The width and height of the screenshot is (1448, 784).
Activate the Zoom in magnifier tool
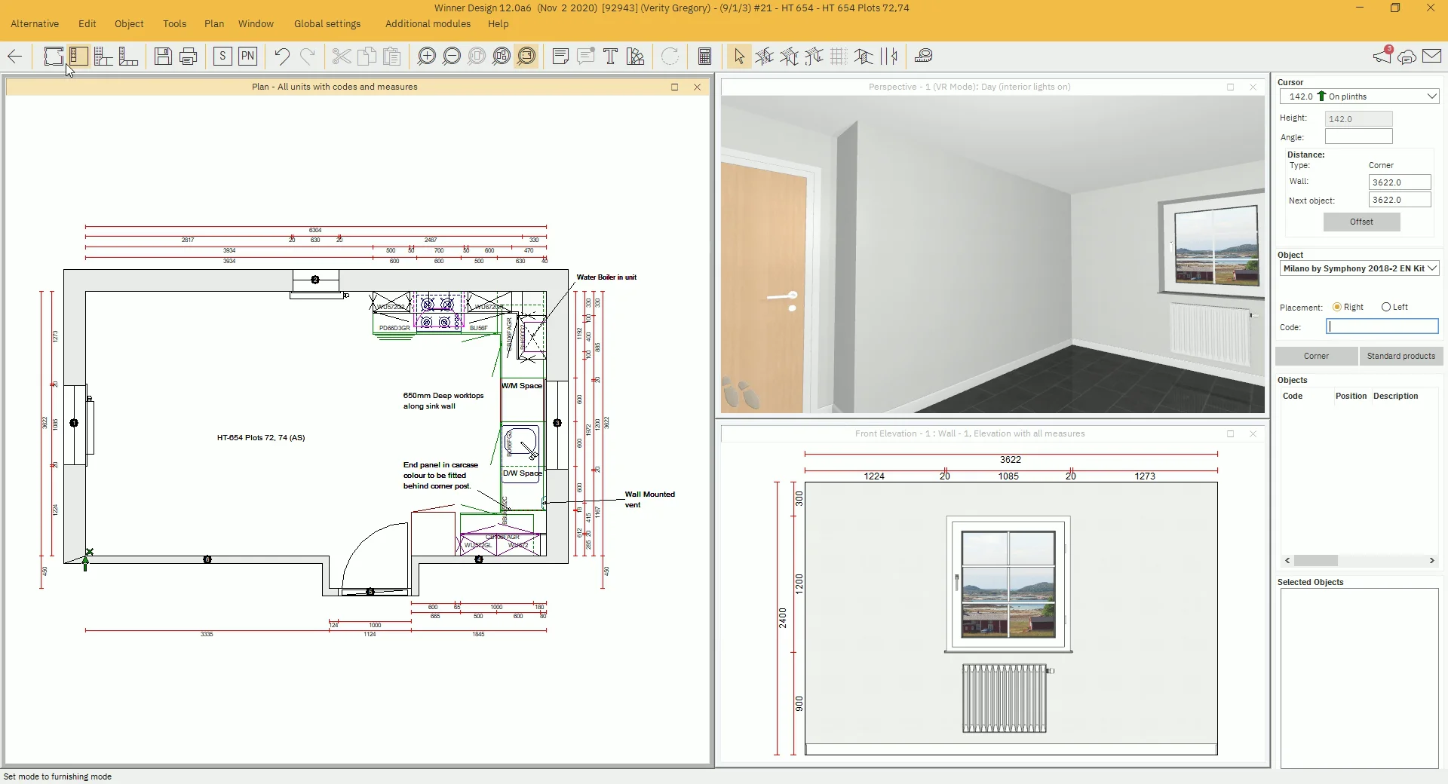click(x=427, y=57)
